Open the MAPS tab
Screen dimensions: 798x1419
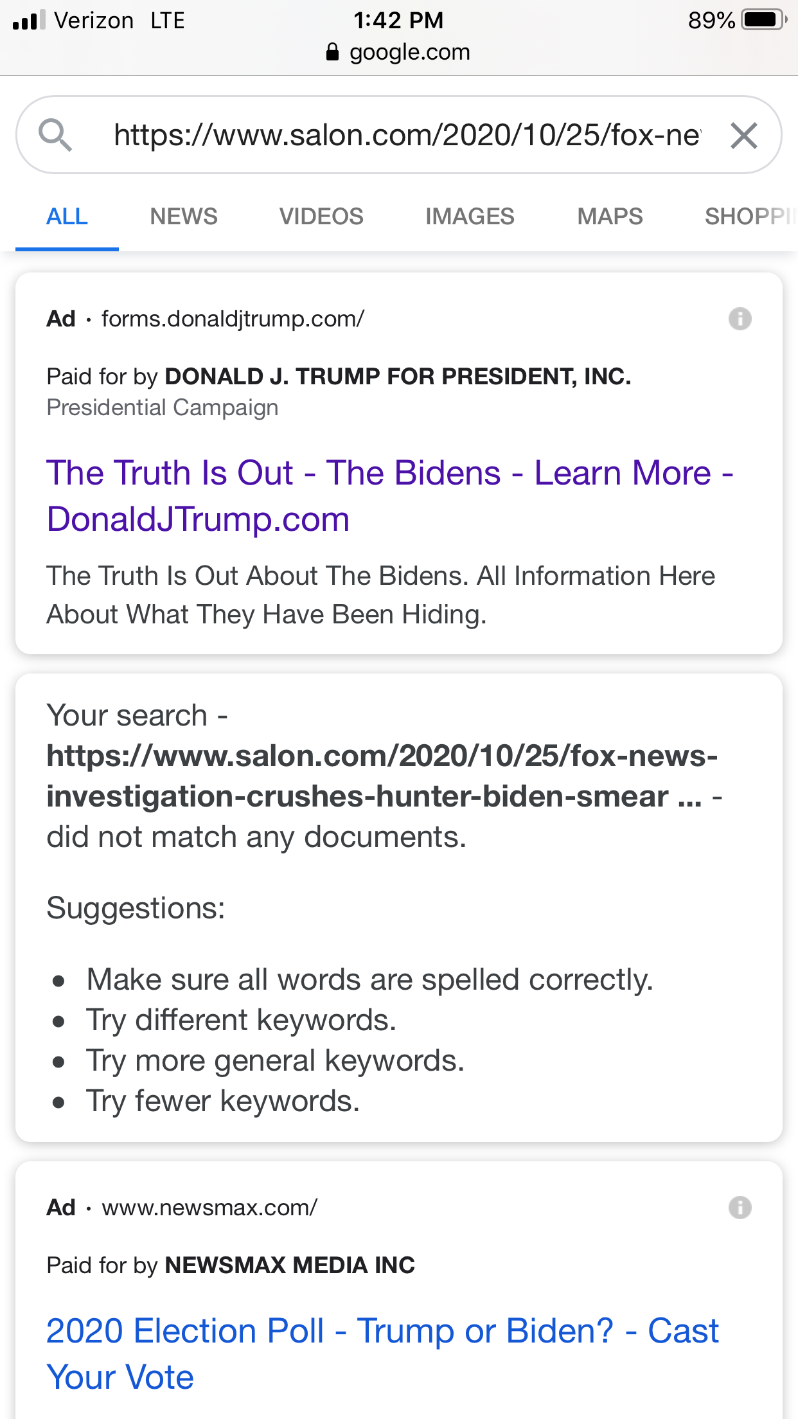point(610,217)
